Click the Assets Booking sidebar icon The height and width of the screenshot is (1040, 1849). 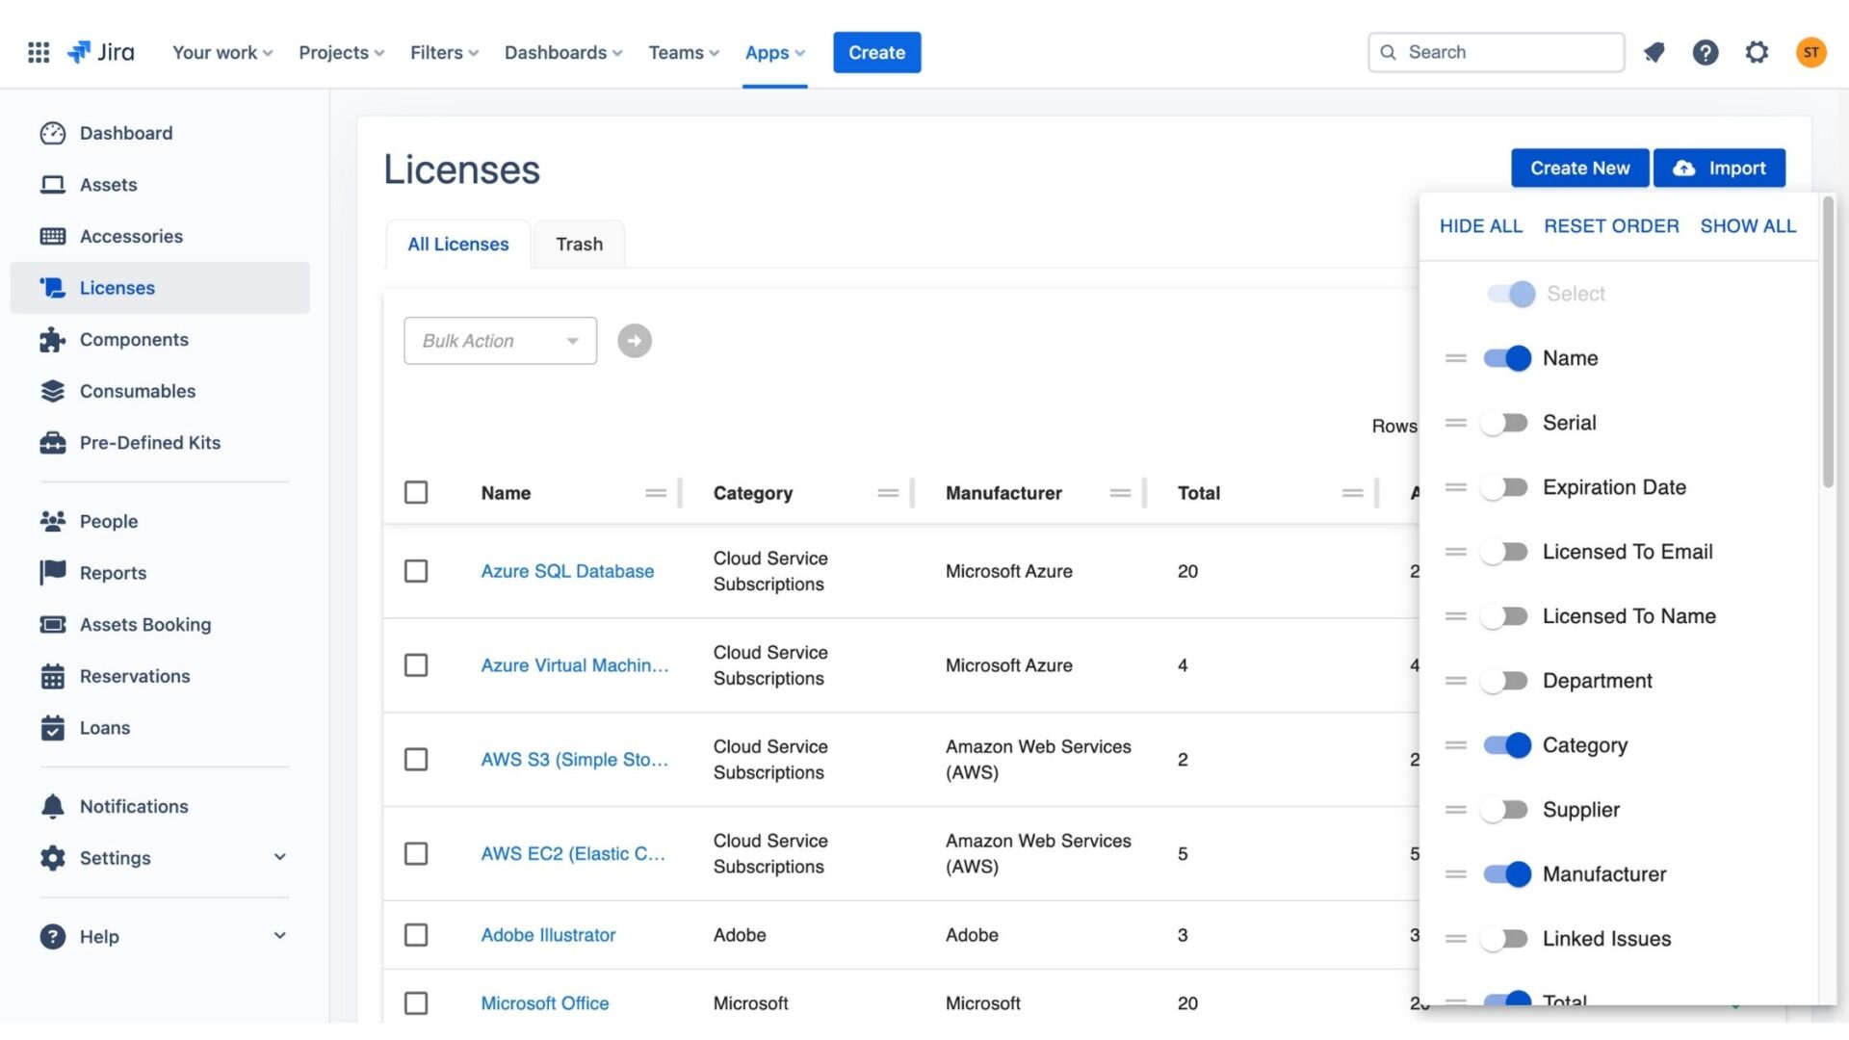pyautogui.click(x=52, y=625)
